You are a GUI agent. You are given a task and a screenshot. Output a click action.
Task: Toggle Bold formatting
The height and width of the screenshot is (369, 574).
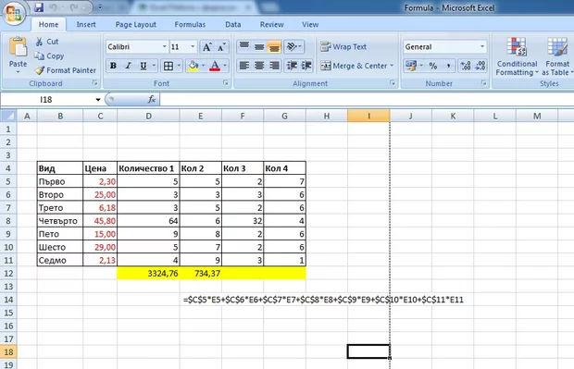tap(113, 66)
